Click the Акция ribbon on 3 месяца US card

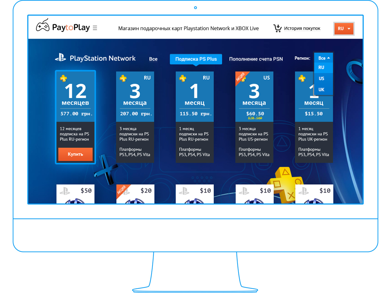click(241, 77)
